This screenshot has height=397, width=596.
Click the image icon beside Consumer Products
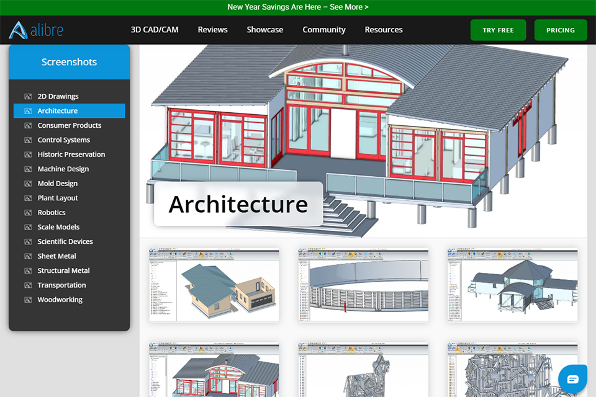(x=28, y=125)
